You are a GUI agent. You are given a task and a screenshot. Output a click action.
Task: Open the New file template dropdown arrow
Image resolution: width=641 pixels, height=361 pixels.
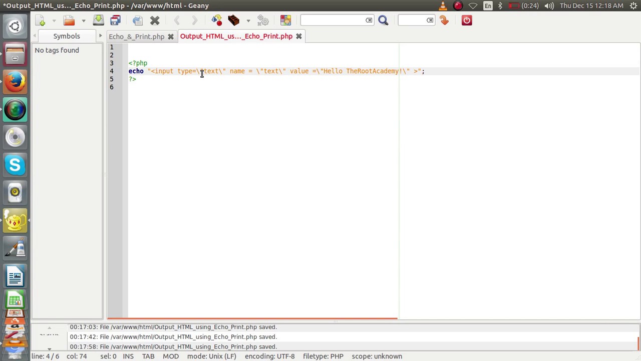[55, 21]
